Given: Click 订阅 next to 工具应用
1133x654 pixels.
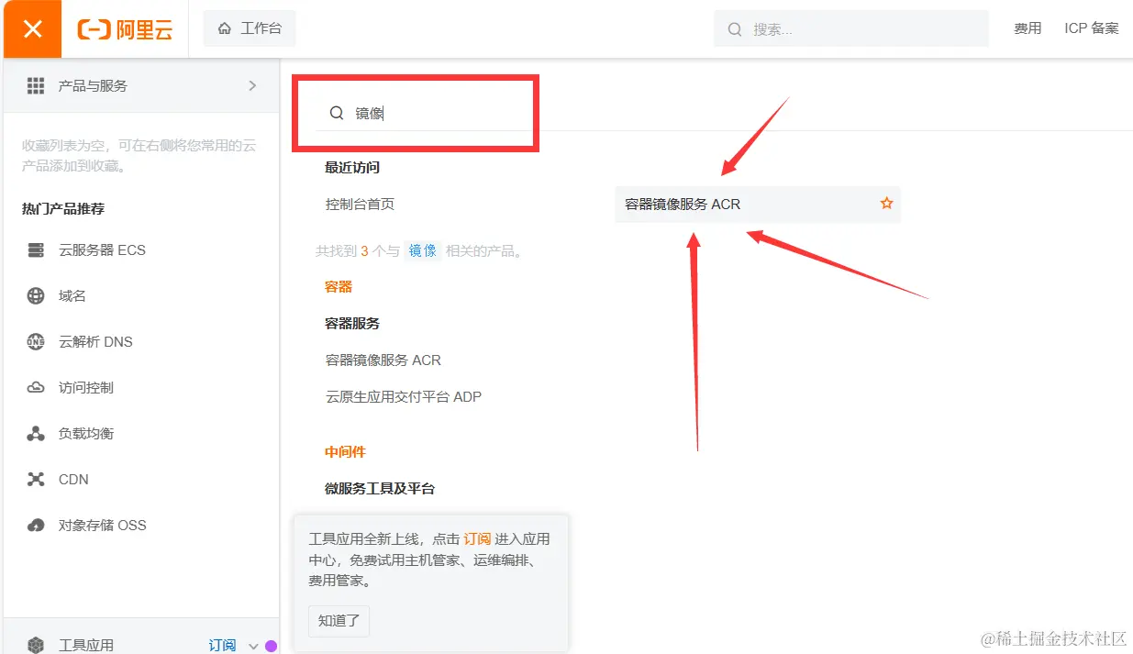Looking at the screenshot, I should click(222, 645).
